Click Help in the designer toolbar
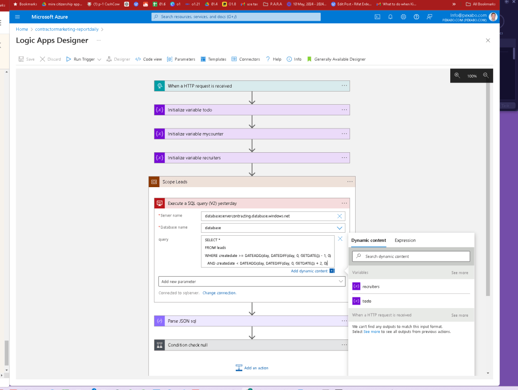Viewport: 518px width, 390px height. [274, 59]
